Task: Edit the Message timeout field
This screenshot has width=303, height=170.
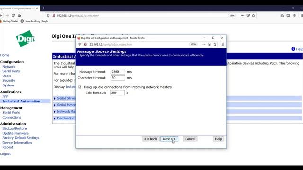Action: (x=118, y=72)
